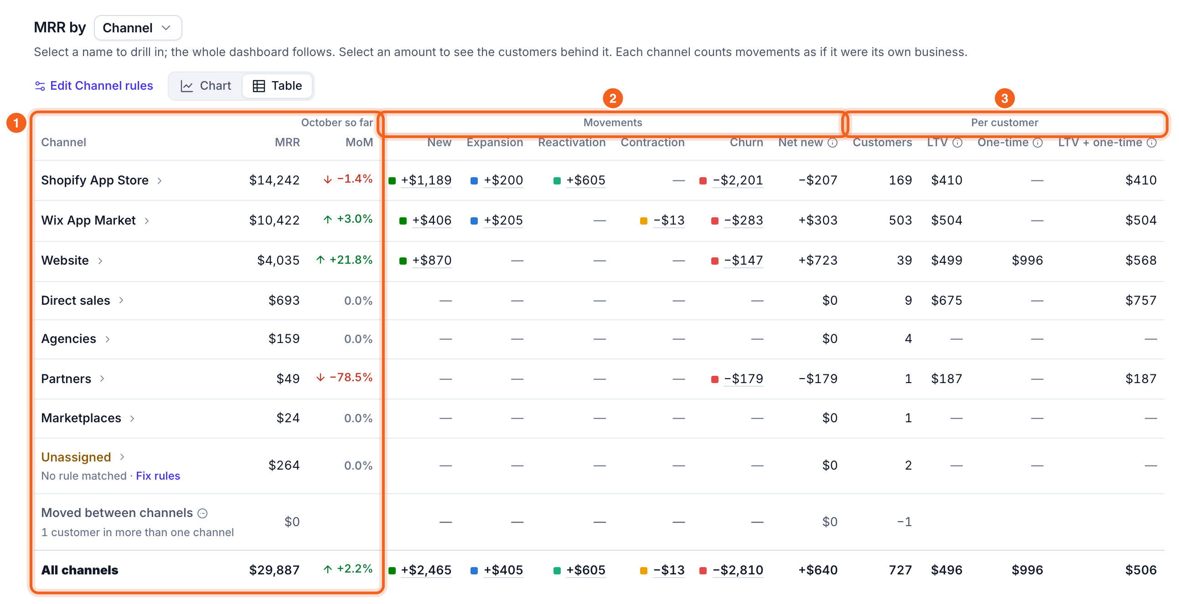Click the All channels total MRR $29,887
The height and width of the screenshot is (604, 1179).
274,570
